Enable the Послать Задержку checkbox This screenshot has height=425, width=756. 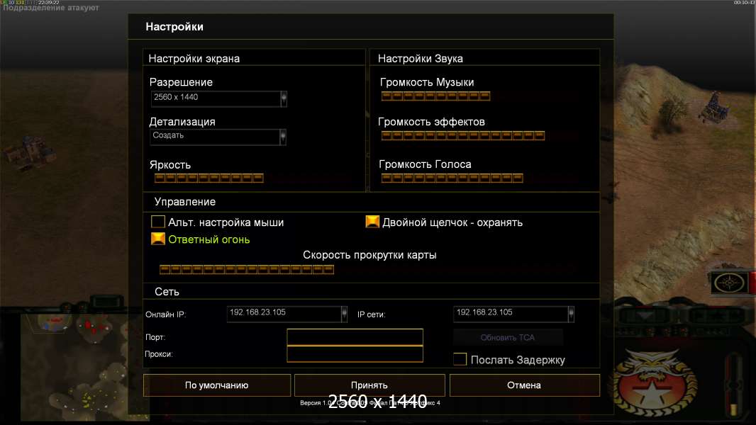(460, 360)
